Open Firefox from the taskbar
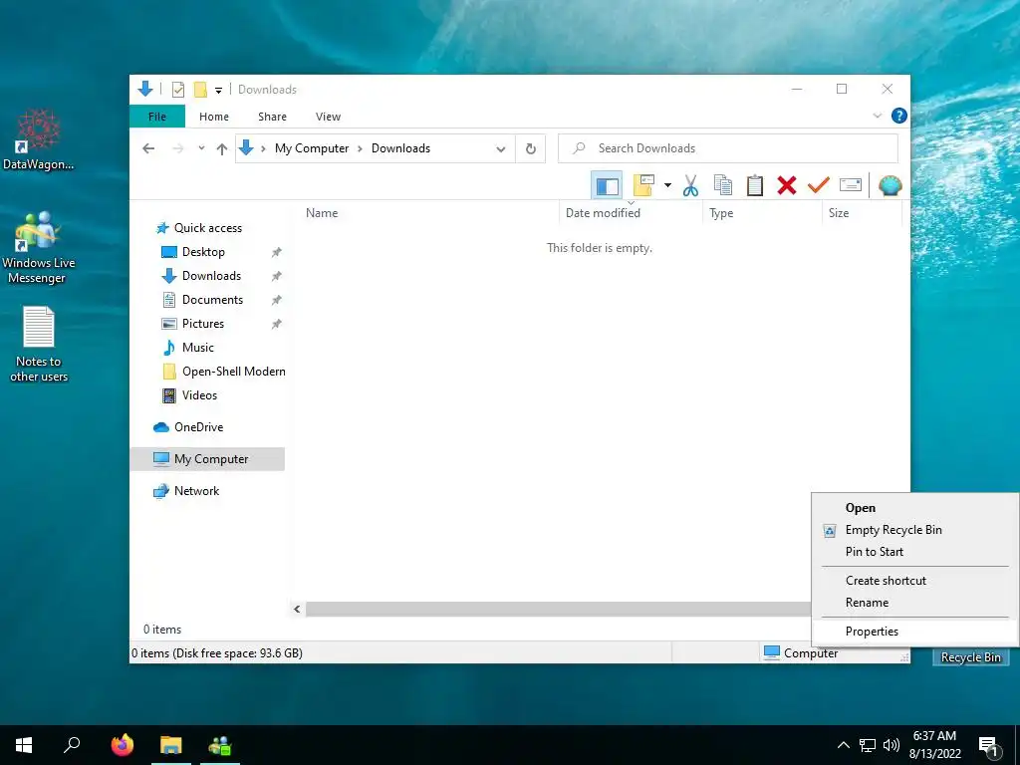This screenshot has height=765, width=1020. coord(123,745)
